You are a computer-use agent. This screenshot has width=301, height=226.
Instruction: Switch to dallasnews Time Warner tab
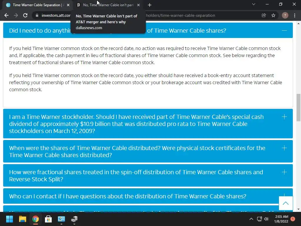click(x=108, y=5)
